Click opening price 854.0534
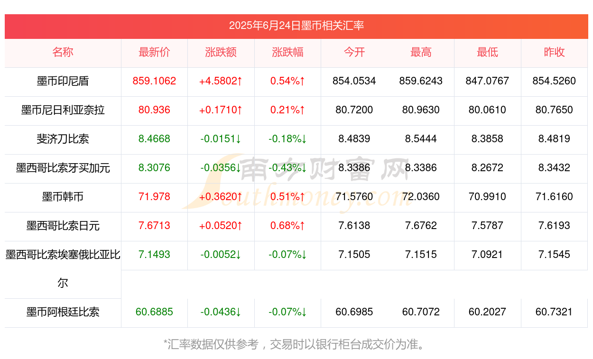Image resolution: width=593 pixels, height=359 pixels. 354,81
